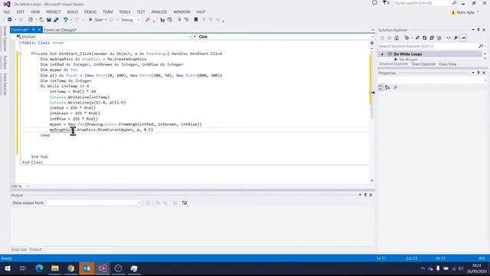Start debugging with the Start button

[x=96, y=20]
